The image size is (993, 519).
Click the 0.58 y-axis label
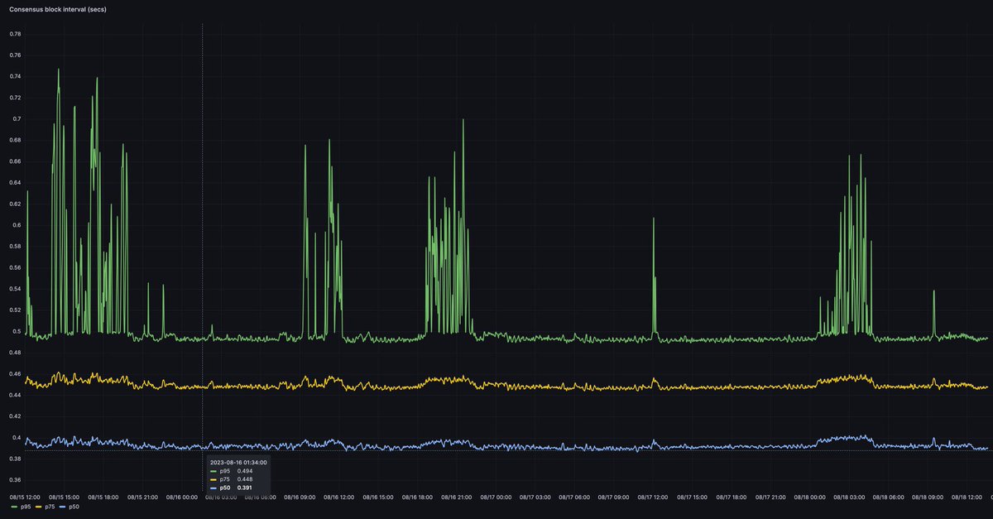[x=15, y=246]
